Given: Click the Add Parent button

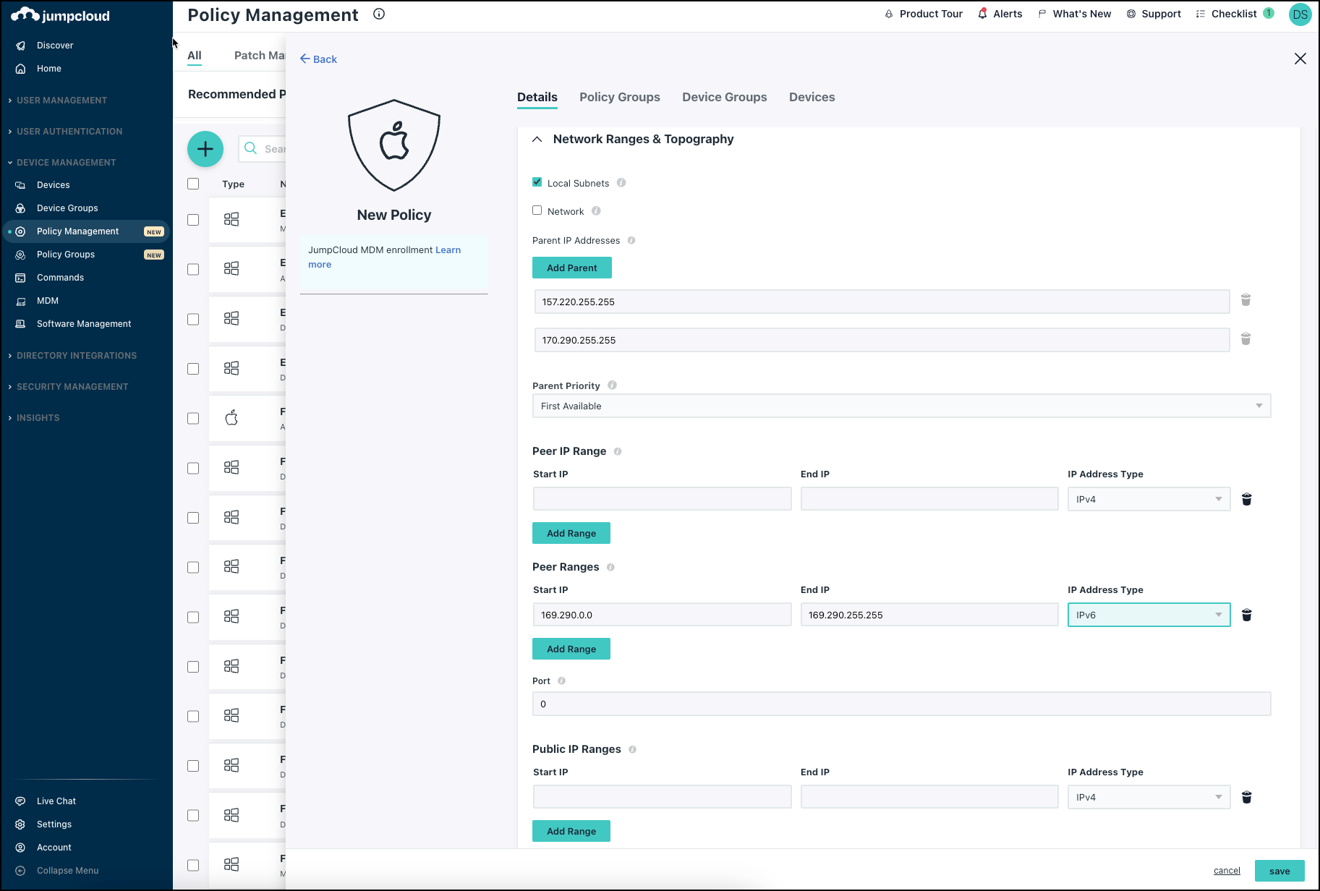Looking at the screenshot, I should pyautogui.click(x=571, y=268).
